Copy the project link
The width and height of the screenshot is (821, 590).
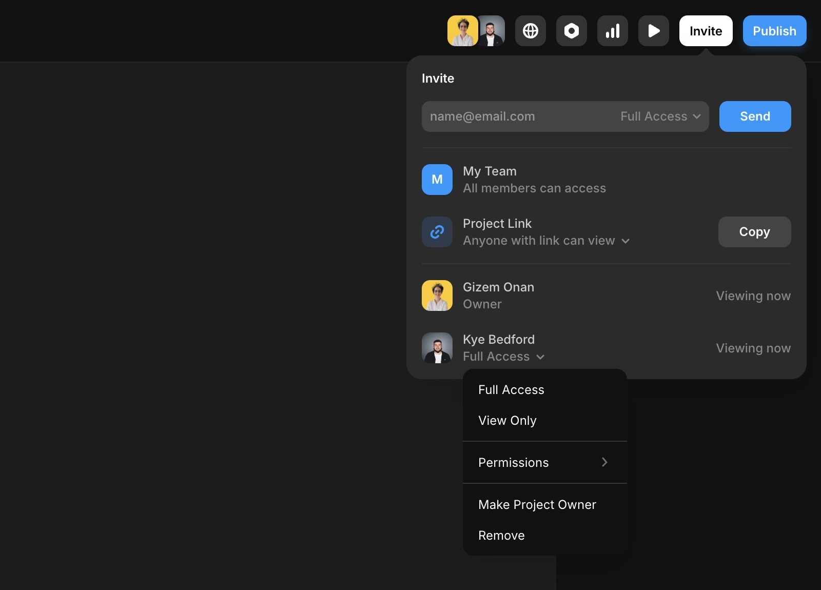[755, 232]
